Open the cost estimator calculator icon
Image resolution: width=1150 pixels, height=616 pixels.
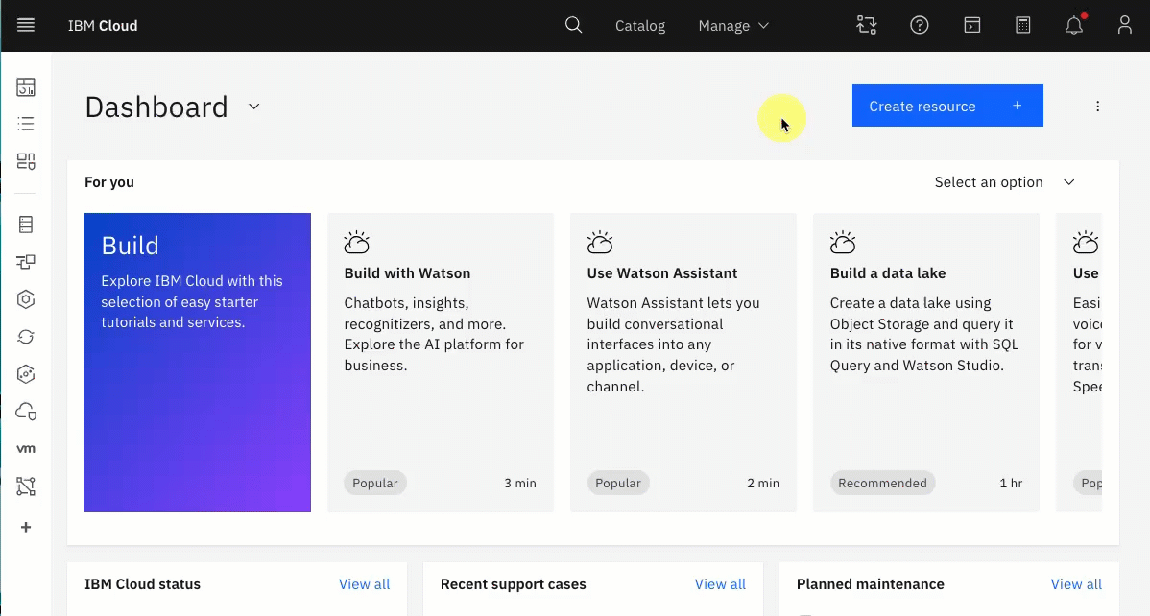click(x=1023, y=25)
